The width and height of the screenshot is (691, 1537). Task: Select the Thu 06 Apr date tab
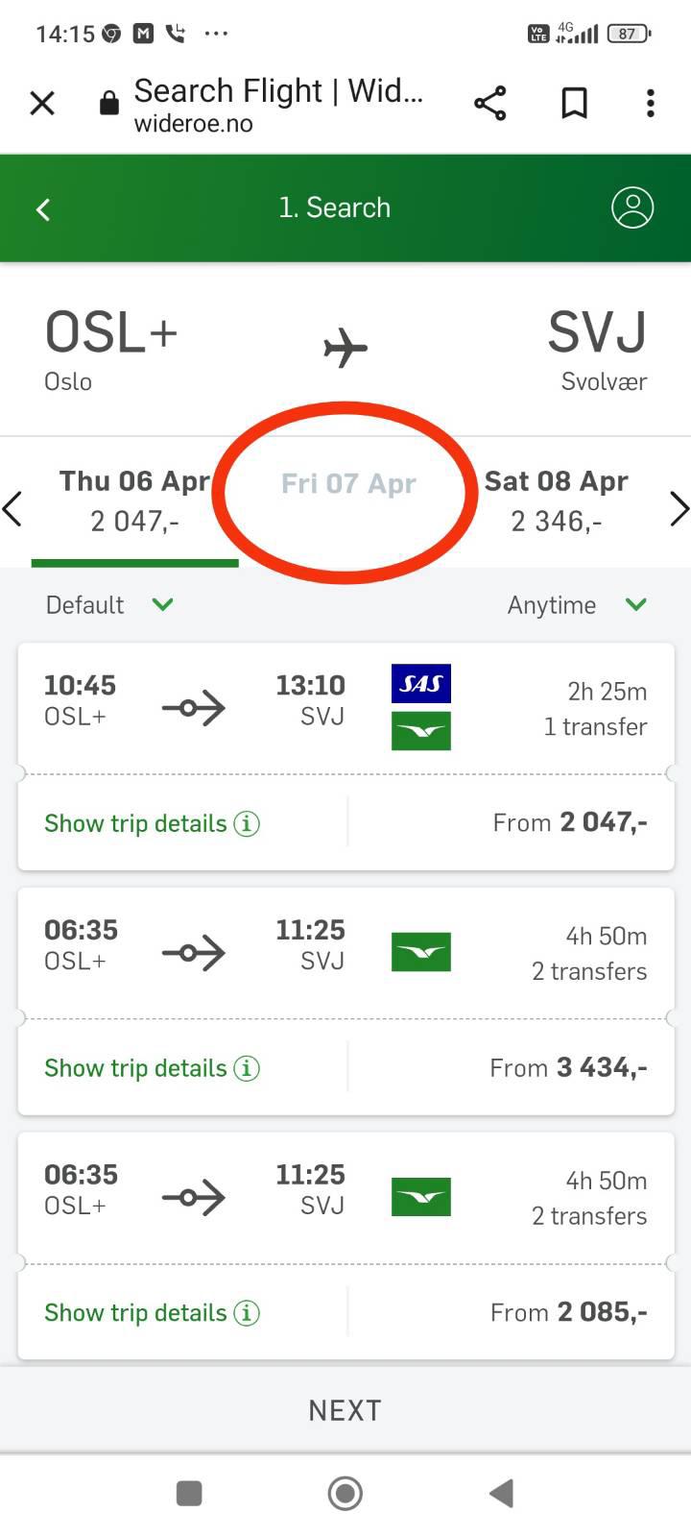pos(134,501)
